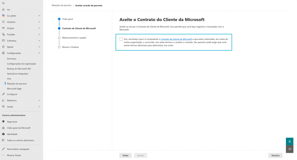
Task: Click the Contrato de Cliente da Microsoft step label
Action: click(x=79, y=28)
